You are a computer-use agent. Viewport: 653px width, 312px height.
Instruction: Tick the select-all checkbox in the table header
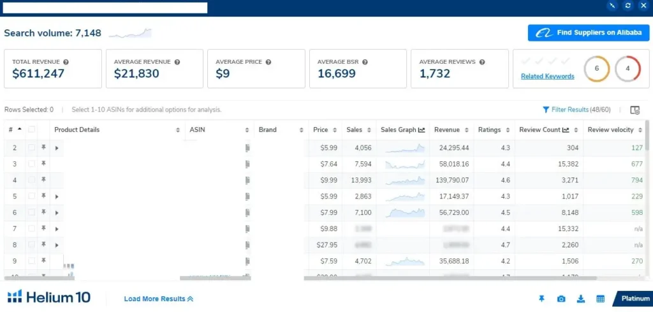tap(32, 130)
